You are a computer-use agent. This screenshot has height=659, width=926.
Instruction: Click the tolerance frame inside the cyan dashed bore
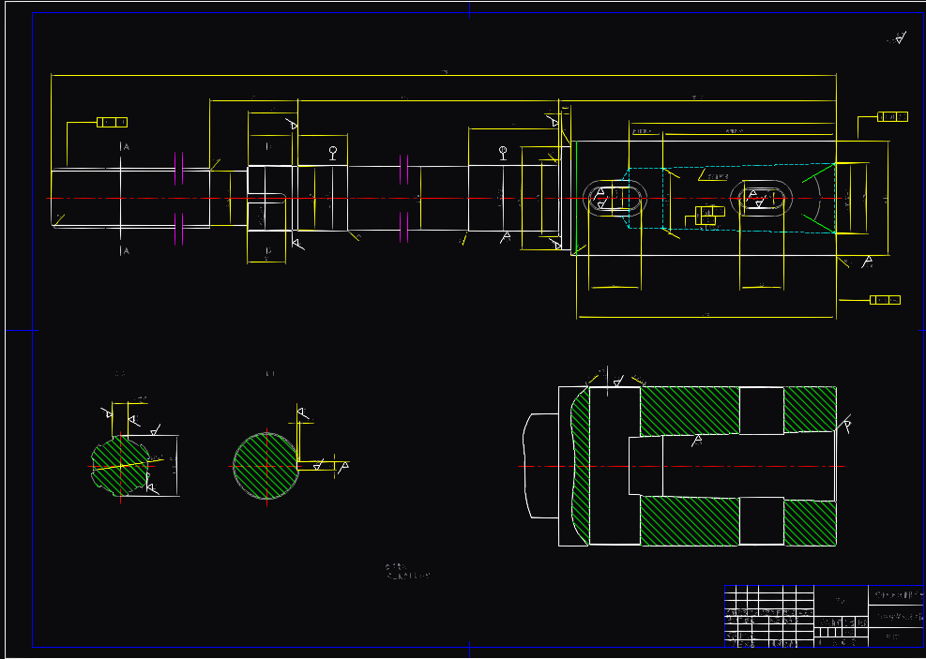(x=710, y=216)
